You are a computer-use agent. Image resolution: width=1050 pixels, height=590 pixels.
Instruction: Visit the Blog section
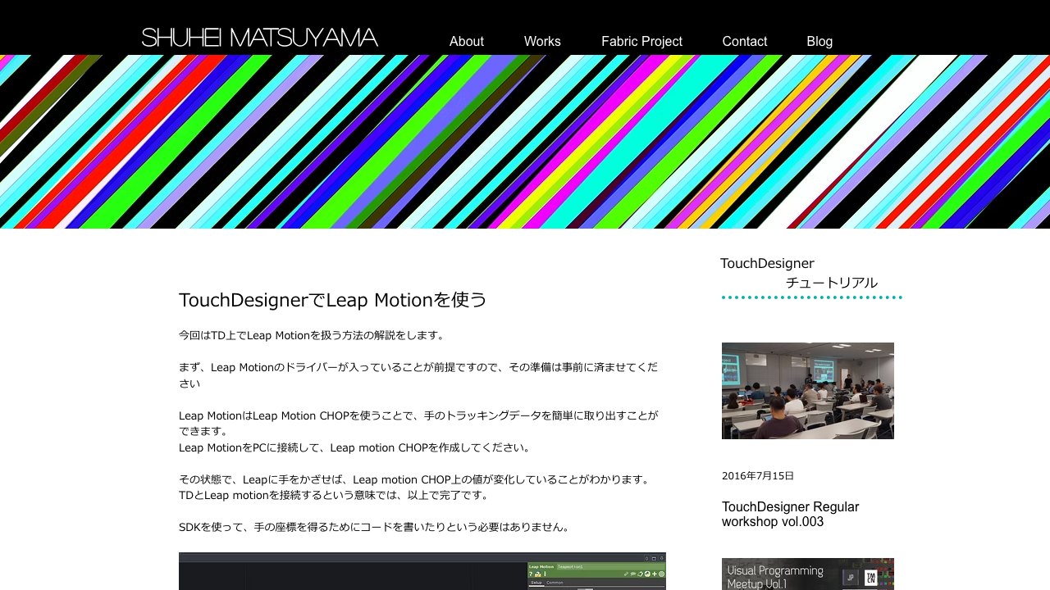click(819, 41)
